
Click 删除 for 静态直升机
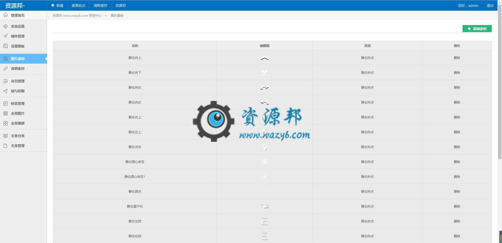pyautogui.click(x=457, y=206)
